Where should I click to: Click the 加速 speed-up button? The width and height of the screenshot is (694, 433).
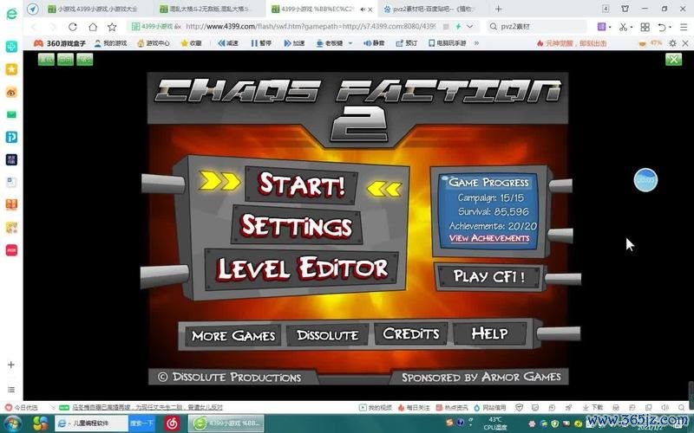[x=294, y=43]
